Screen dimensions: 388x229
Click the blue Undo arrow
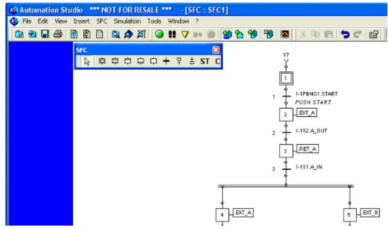click(x=345, y=34)
